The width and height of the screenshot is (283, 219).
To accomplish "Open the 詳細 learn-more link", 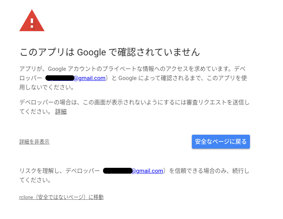I will click(61, 112).
